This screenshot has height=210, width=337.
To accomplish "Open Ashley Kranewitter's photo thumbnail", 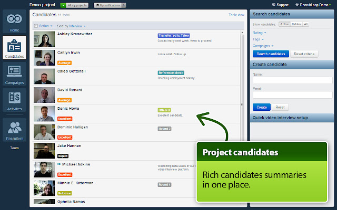I will coord(44,39).
